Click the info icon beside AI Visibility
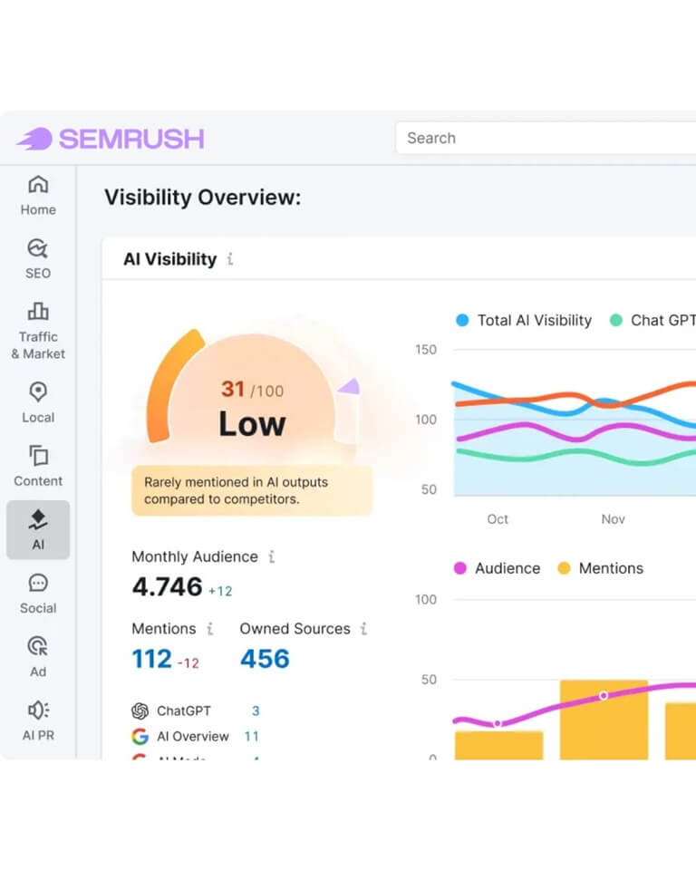Screen dimensions: 696x870 tap(230, 258)
